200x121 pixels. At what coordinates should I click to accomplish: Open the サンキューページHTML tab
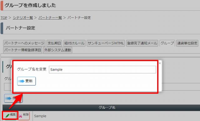[106, 43]
